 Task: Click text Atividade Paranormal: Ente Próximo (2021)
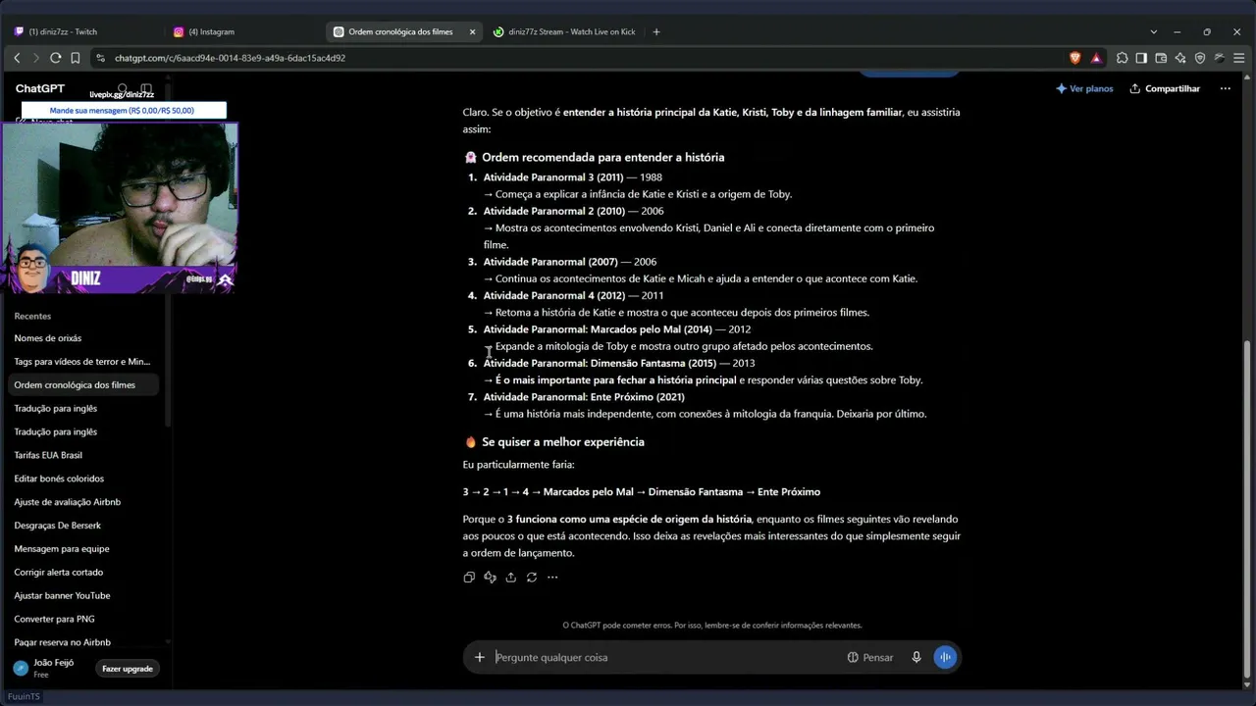click(x=584, y=397)
